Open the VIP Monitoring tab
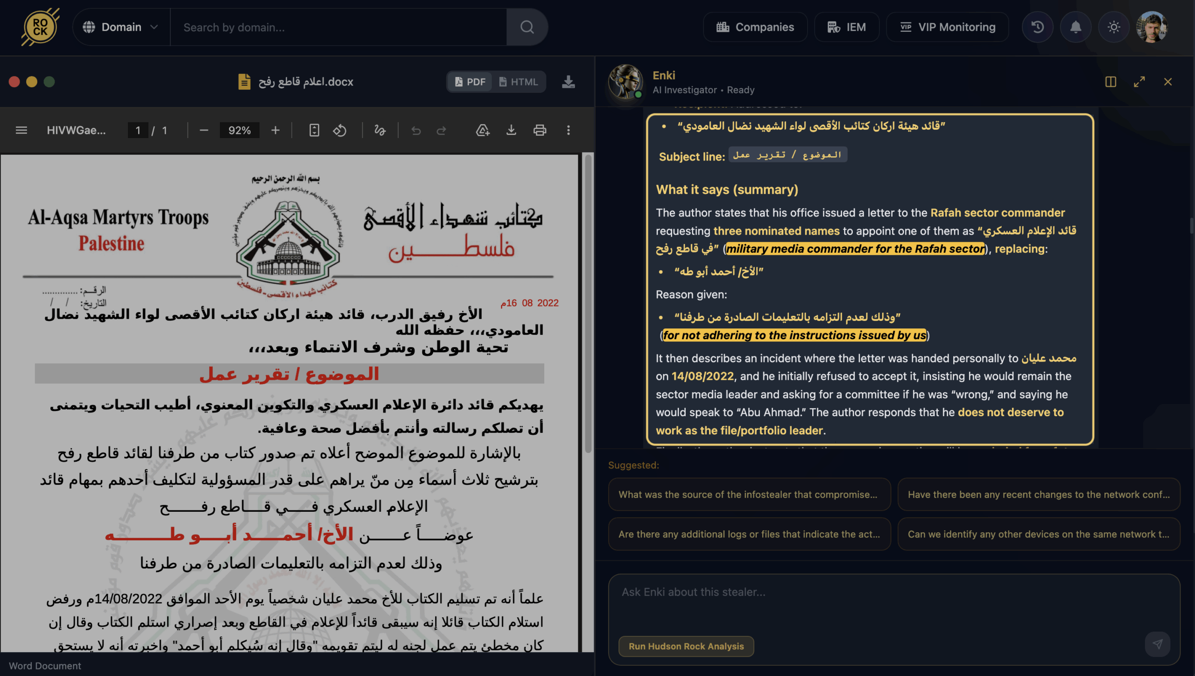The width and height of the screenshot is (1195, 676). [947, 27]
